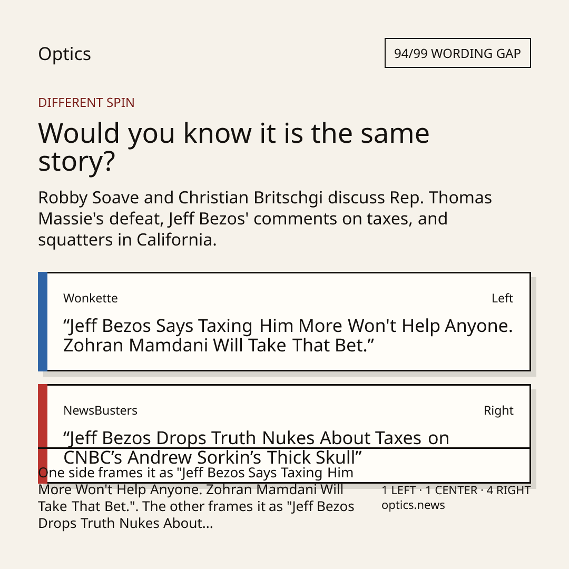569x569 pixels.
Task: Click the NewsBusters source name
Action: (x=100, y=410)
